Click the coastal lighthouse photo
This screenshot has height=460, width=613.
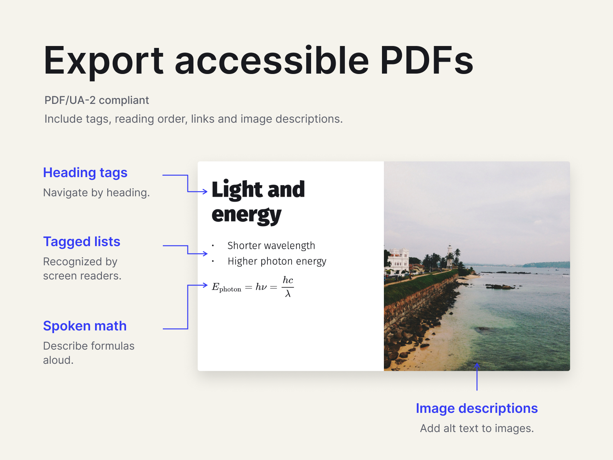click(x=477, y=266)
